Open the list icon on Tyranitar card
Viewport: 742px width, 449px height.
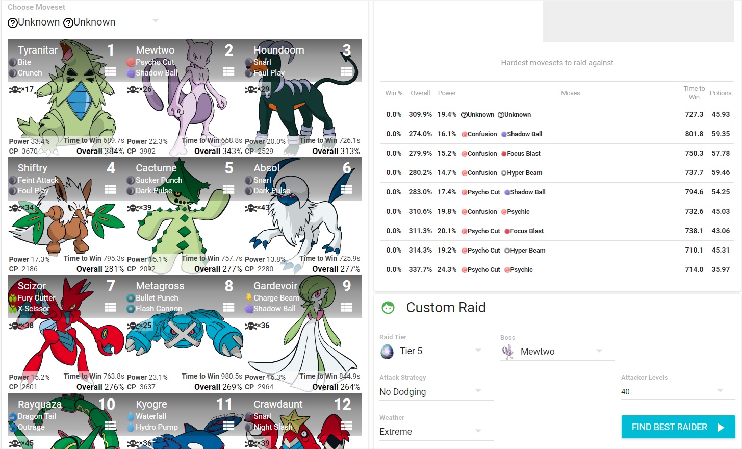tap(111, 71)
